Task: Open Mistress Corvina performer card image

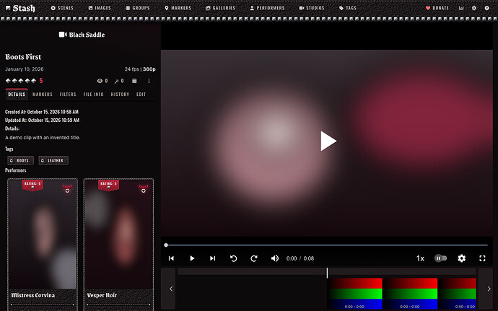Action: [x=43, y=235]
